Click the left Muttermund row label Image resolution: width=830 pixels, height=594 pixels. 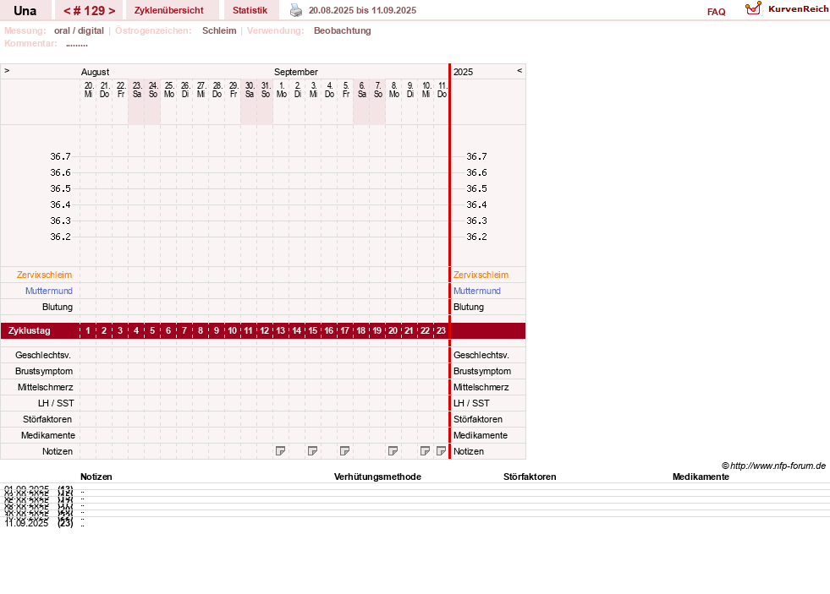click(49, 291)
